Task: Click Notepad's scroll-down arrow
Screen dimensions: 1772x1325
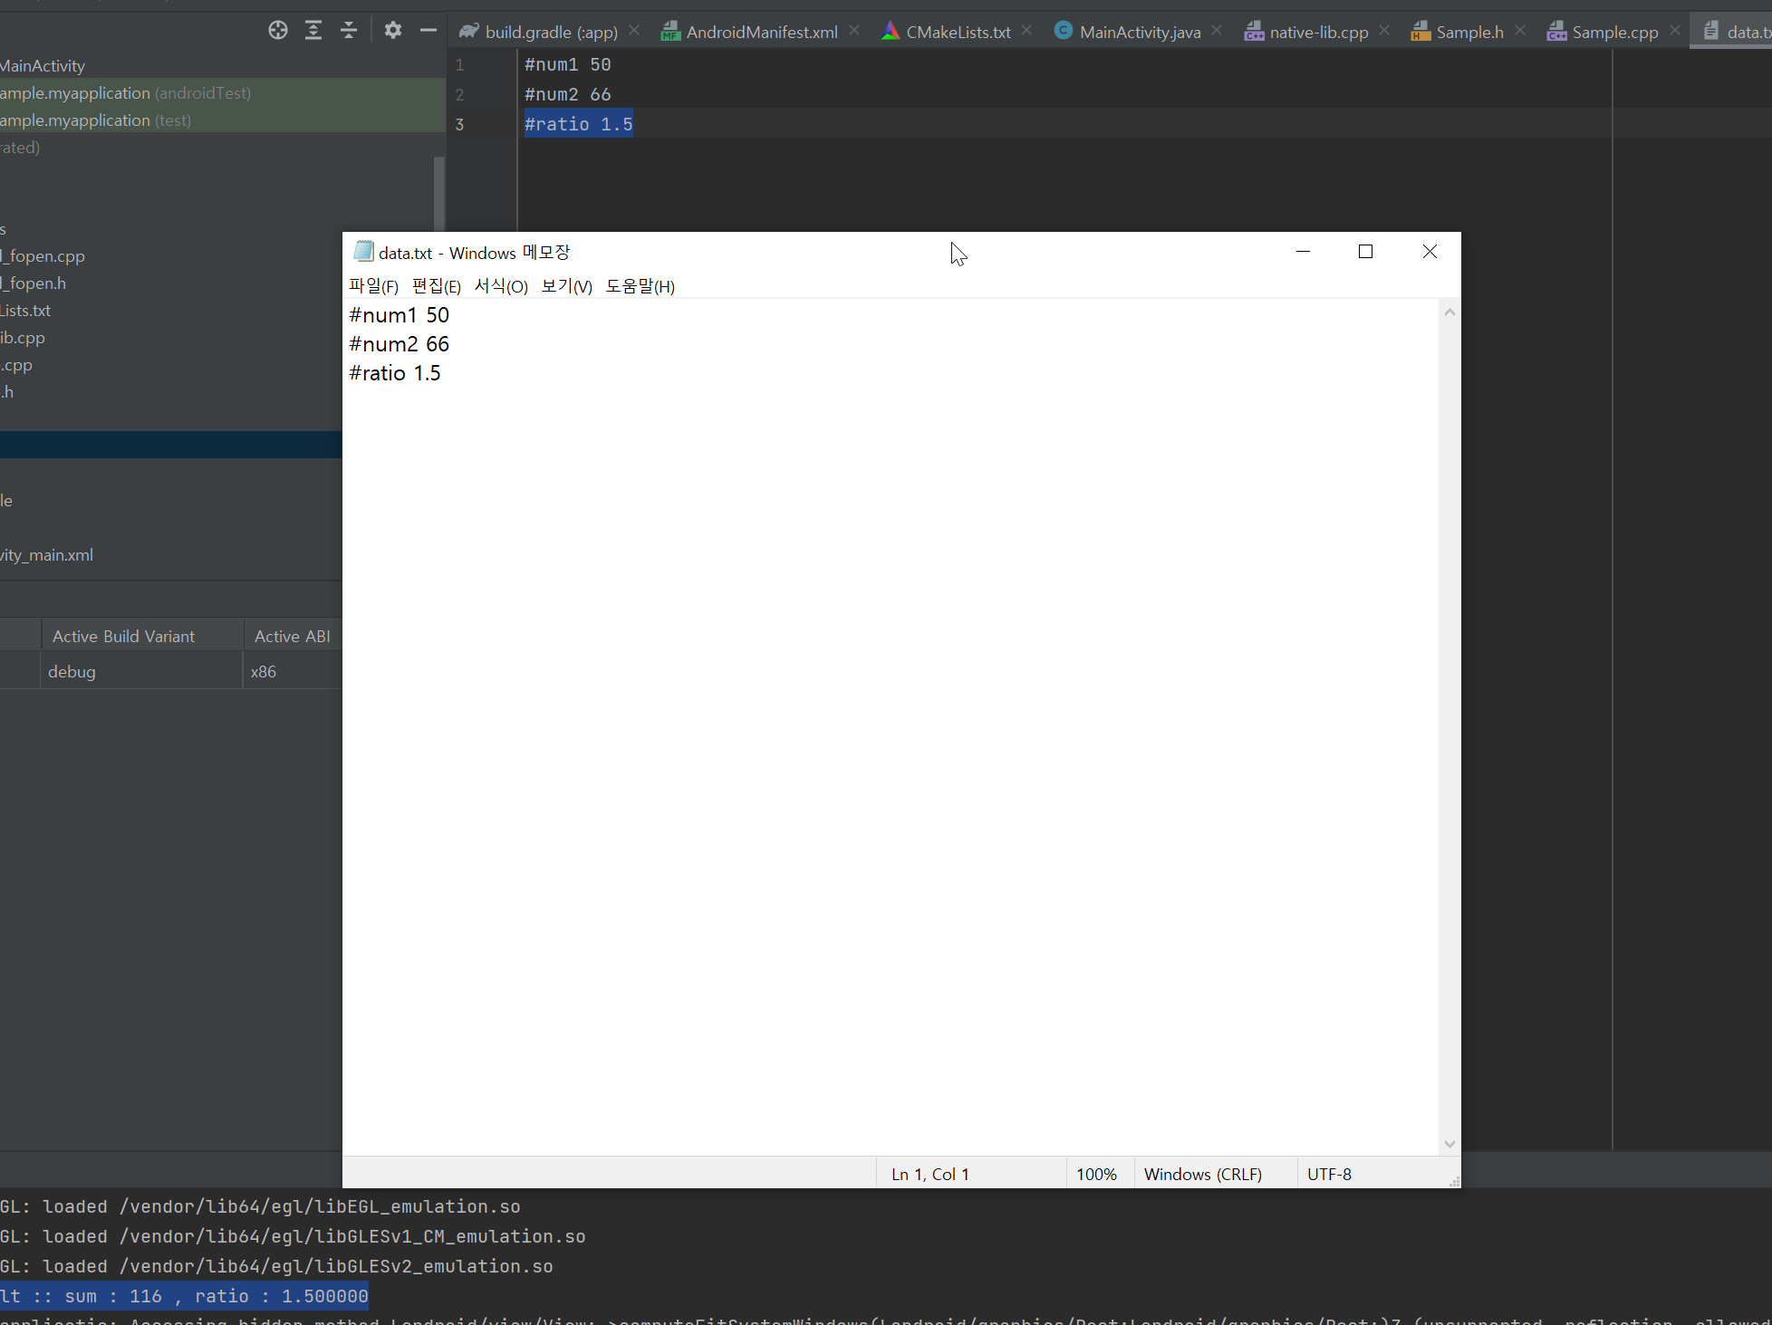Action: click(x=1449, y=1144)
